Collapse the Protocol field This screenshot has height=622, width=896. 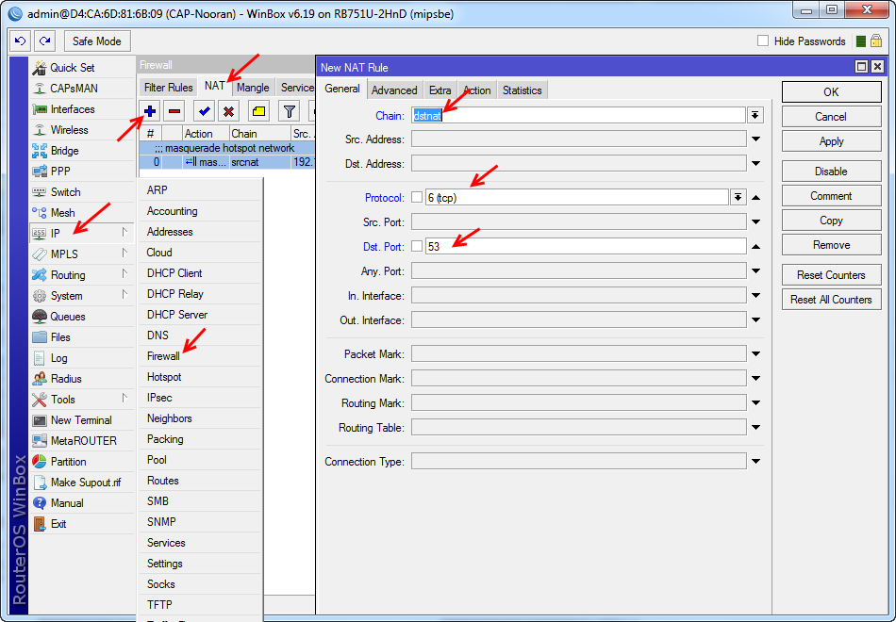point(755,197)
